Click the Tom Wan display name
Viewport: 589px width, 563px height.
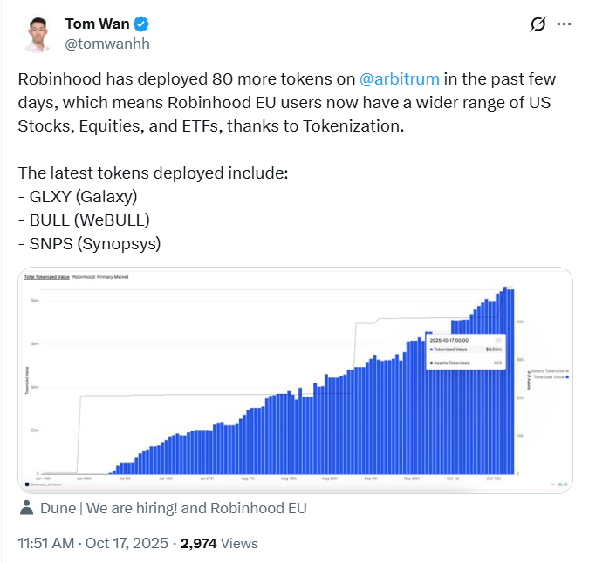95,24
